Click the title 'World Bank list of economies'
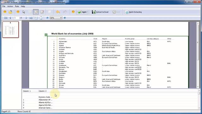 click(67, 34)
